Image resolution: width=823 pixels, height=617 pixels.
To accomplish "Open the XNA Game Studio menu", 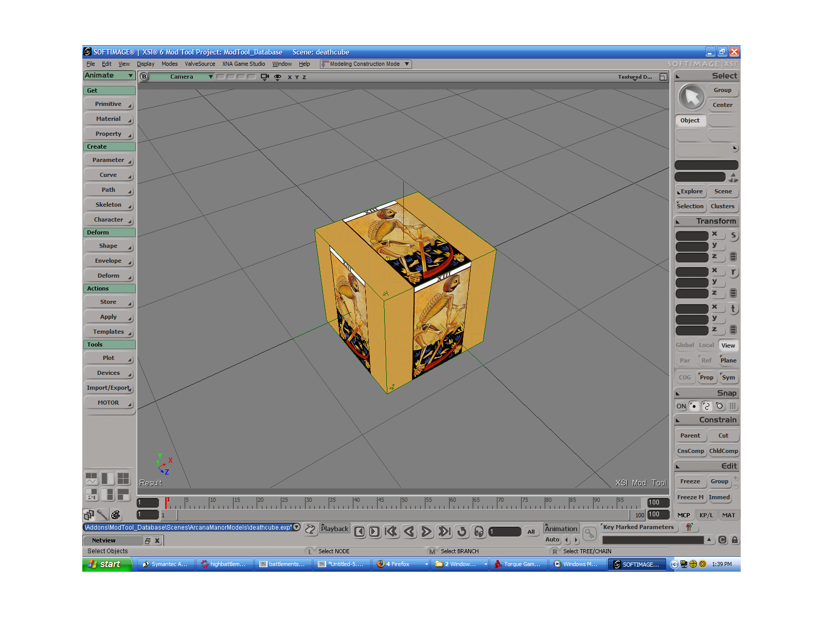I will (x=244, y=64).
